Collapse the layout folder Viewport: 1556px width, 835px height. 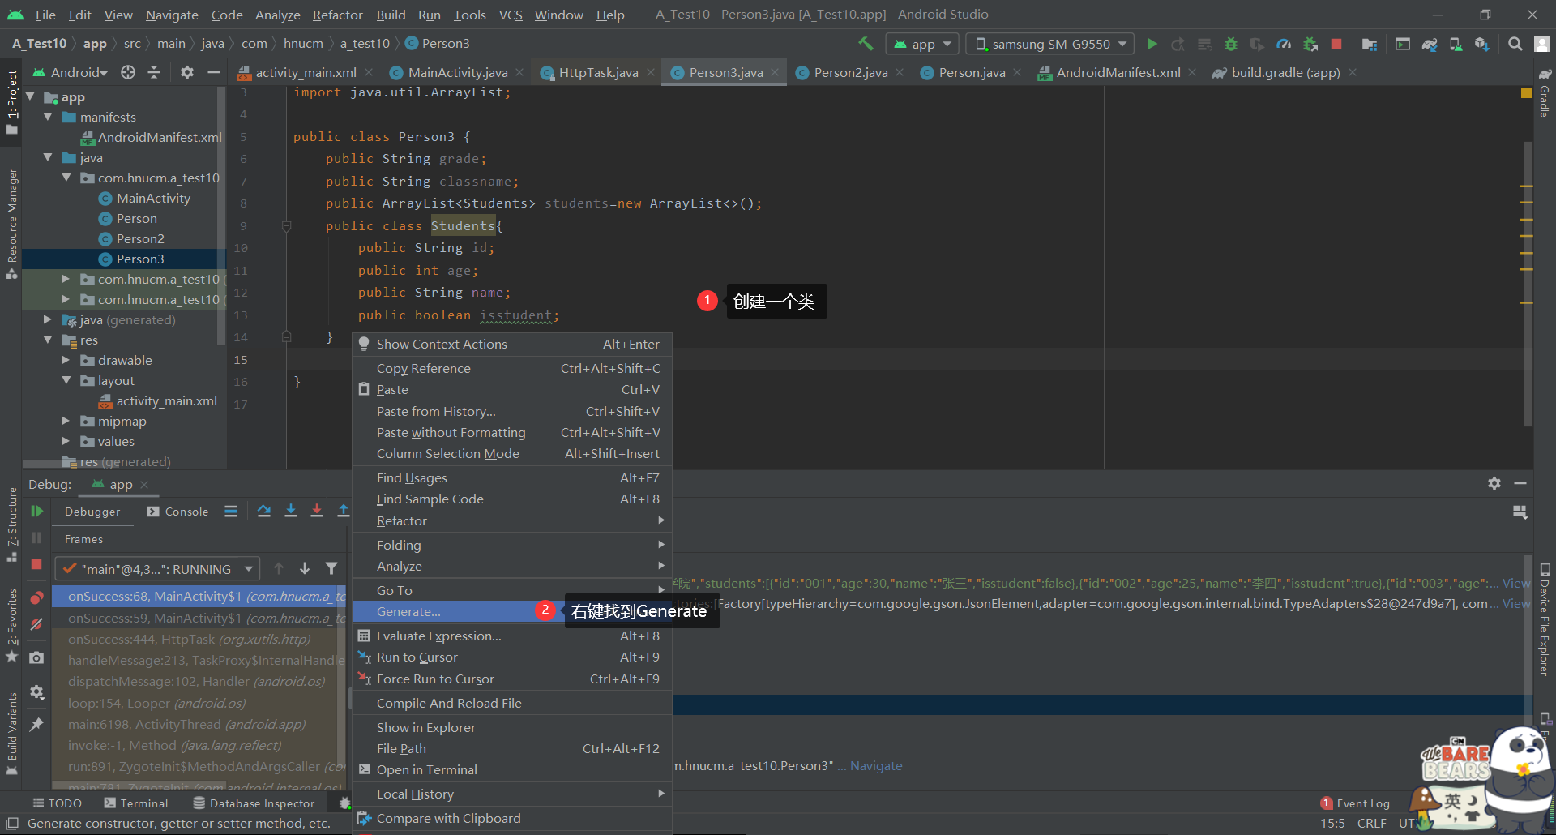[66, 380]
